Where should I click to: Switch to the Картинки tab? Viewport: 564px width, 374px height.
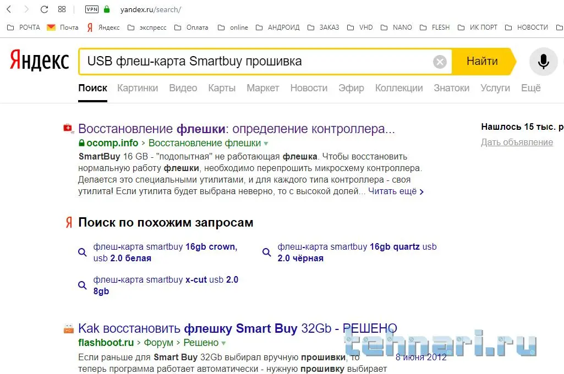click(x=138, y=88)
